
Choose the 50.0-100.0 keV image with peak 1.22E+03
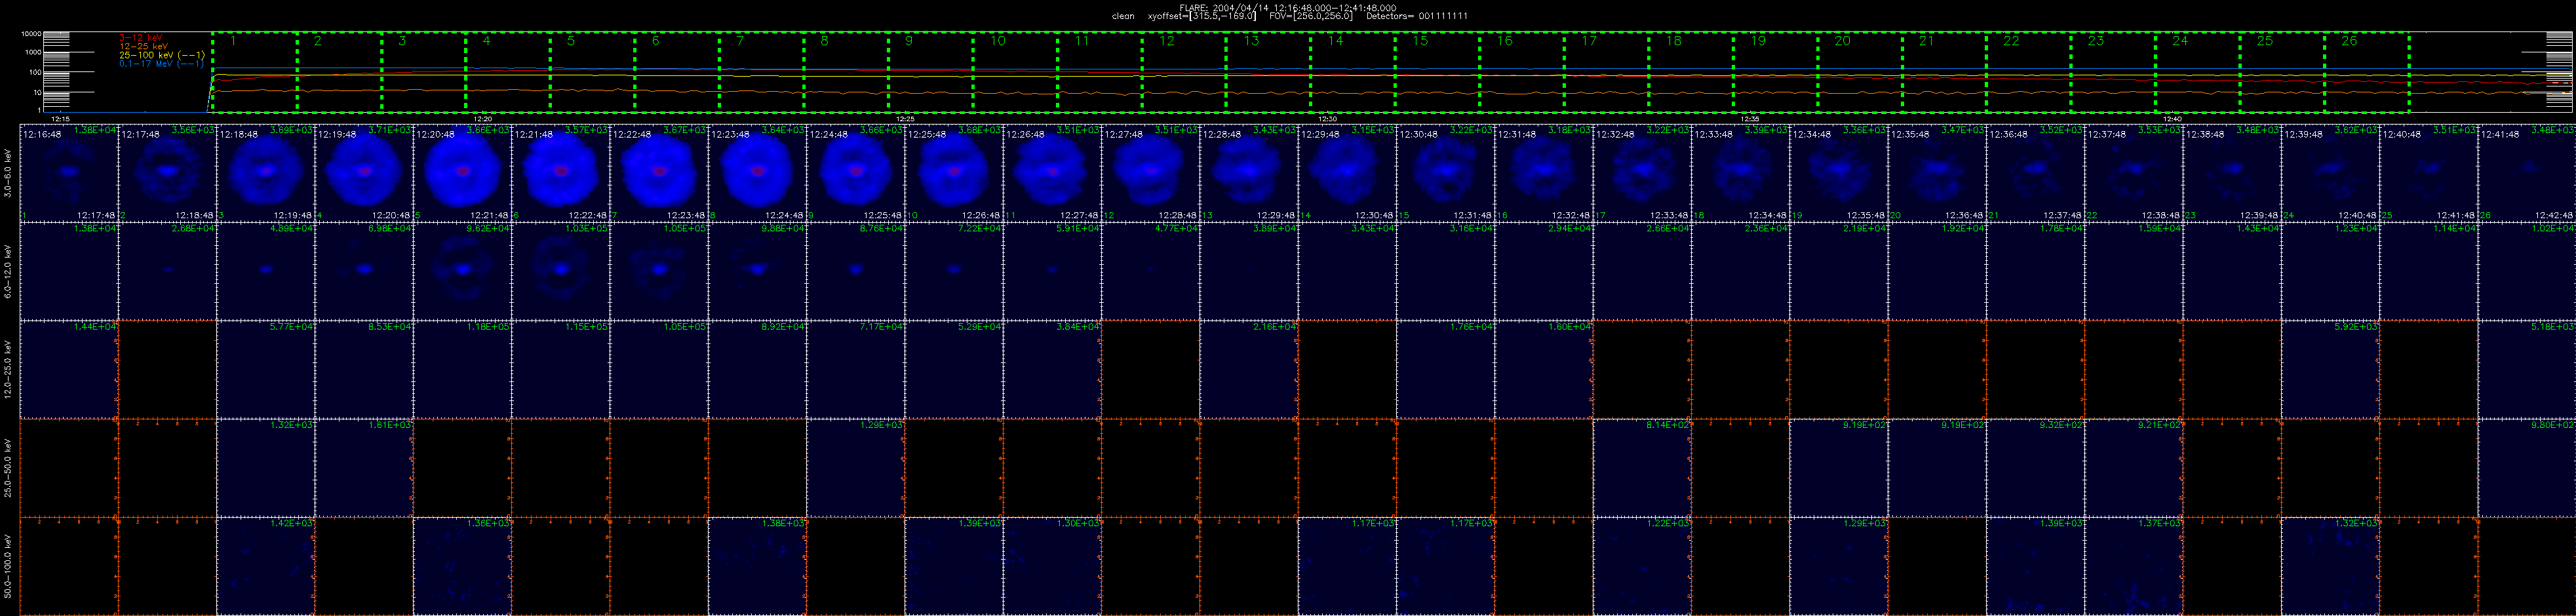pyautogui.click(x=1641, y=565)
